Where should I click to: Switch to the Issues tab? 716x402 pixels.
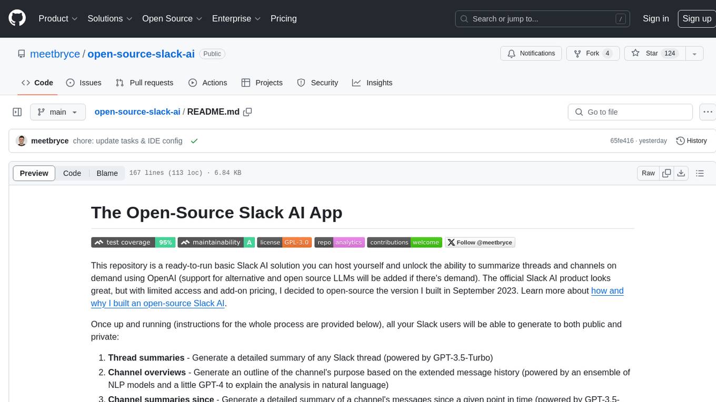[84, 83]
